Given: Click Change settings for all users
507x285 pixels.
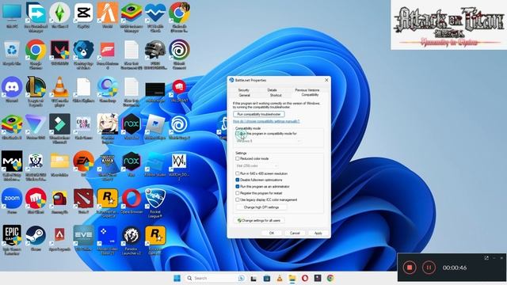Looking at the screenshot, I should 259,221.
